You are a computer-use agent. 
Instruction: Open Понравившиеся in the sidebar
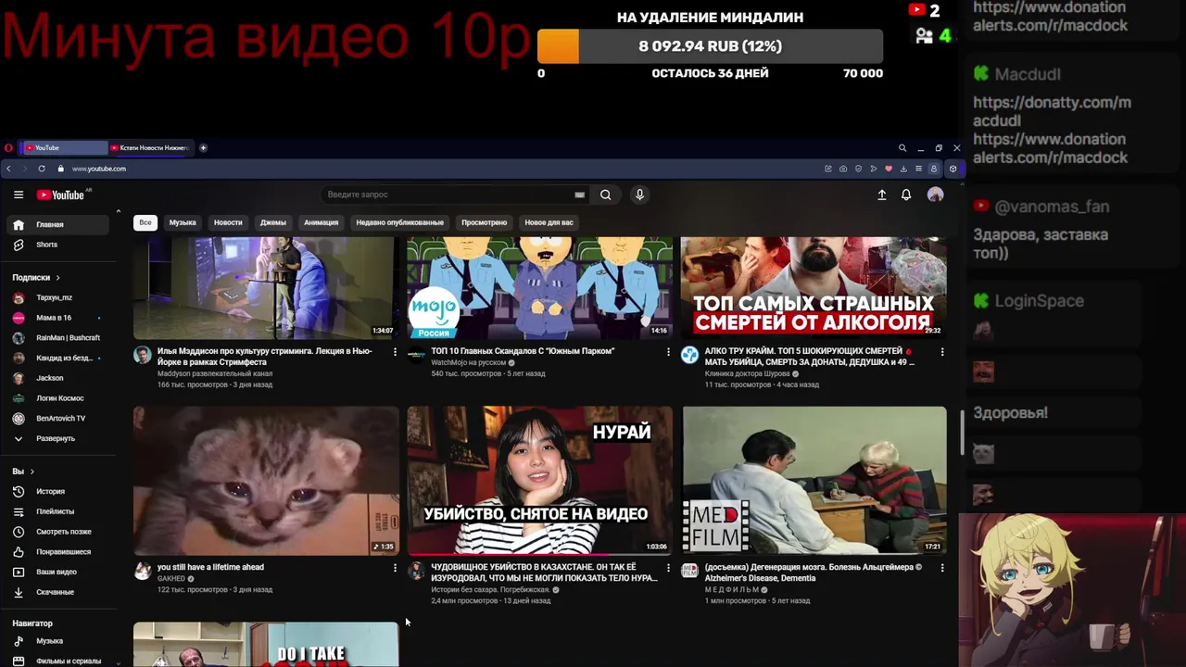click(x=57, y=552)
